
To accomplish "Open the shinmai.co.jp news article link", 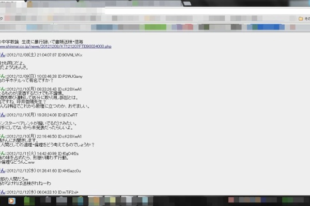I will [57, 46].
